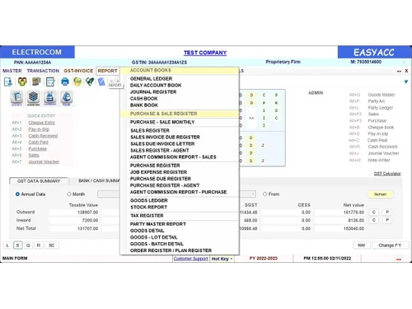Click the red dash icon in status bar
412x309 pixels.
pyautogui.click(x=399, y=259)
